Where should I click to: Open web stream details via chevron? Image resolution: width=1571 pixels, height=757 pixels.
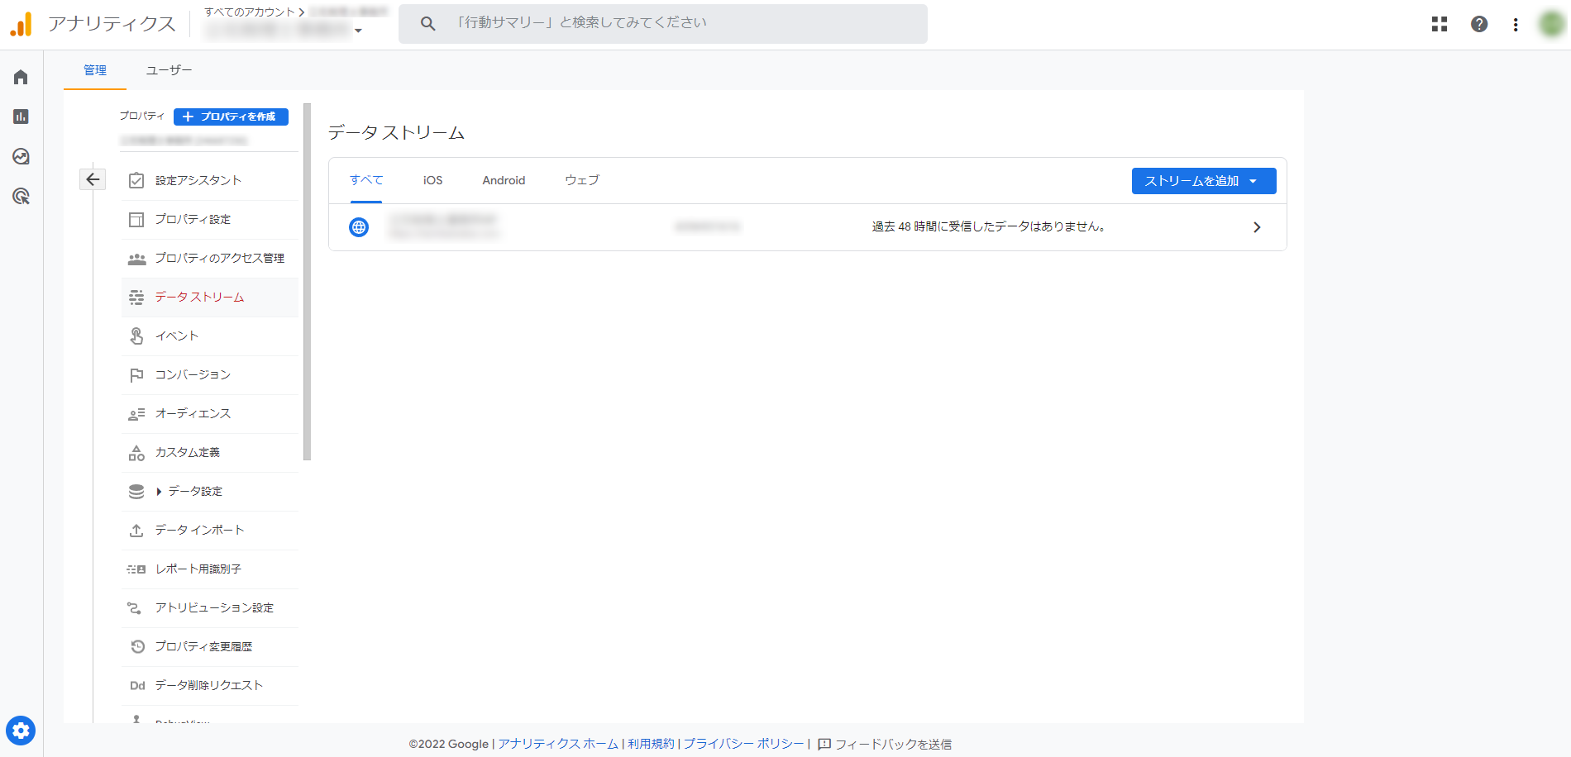[1257, 227]
